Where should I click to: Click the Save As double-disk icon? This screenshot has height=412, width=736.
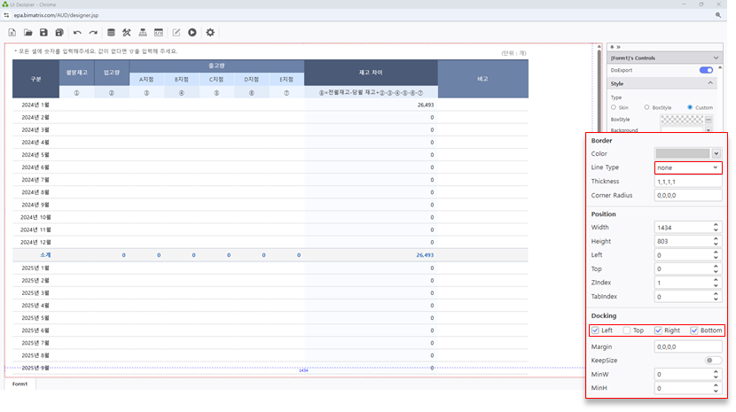tap(59, 33)
